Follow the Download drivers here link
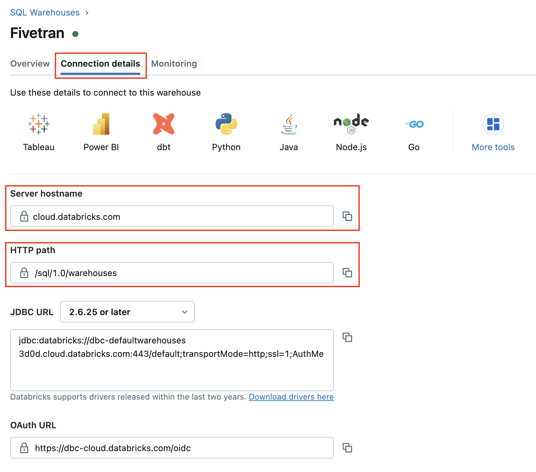 tap(291, 397)
